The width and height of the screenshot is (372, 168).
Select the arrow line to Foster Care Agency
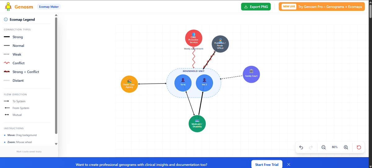(152, 84)
